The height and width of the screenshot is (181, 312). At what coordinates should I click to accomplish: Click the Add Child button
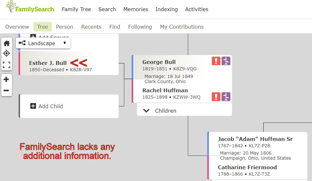pyautogui.click(x=47, y=106)
